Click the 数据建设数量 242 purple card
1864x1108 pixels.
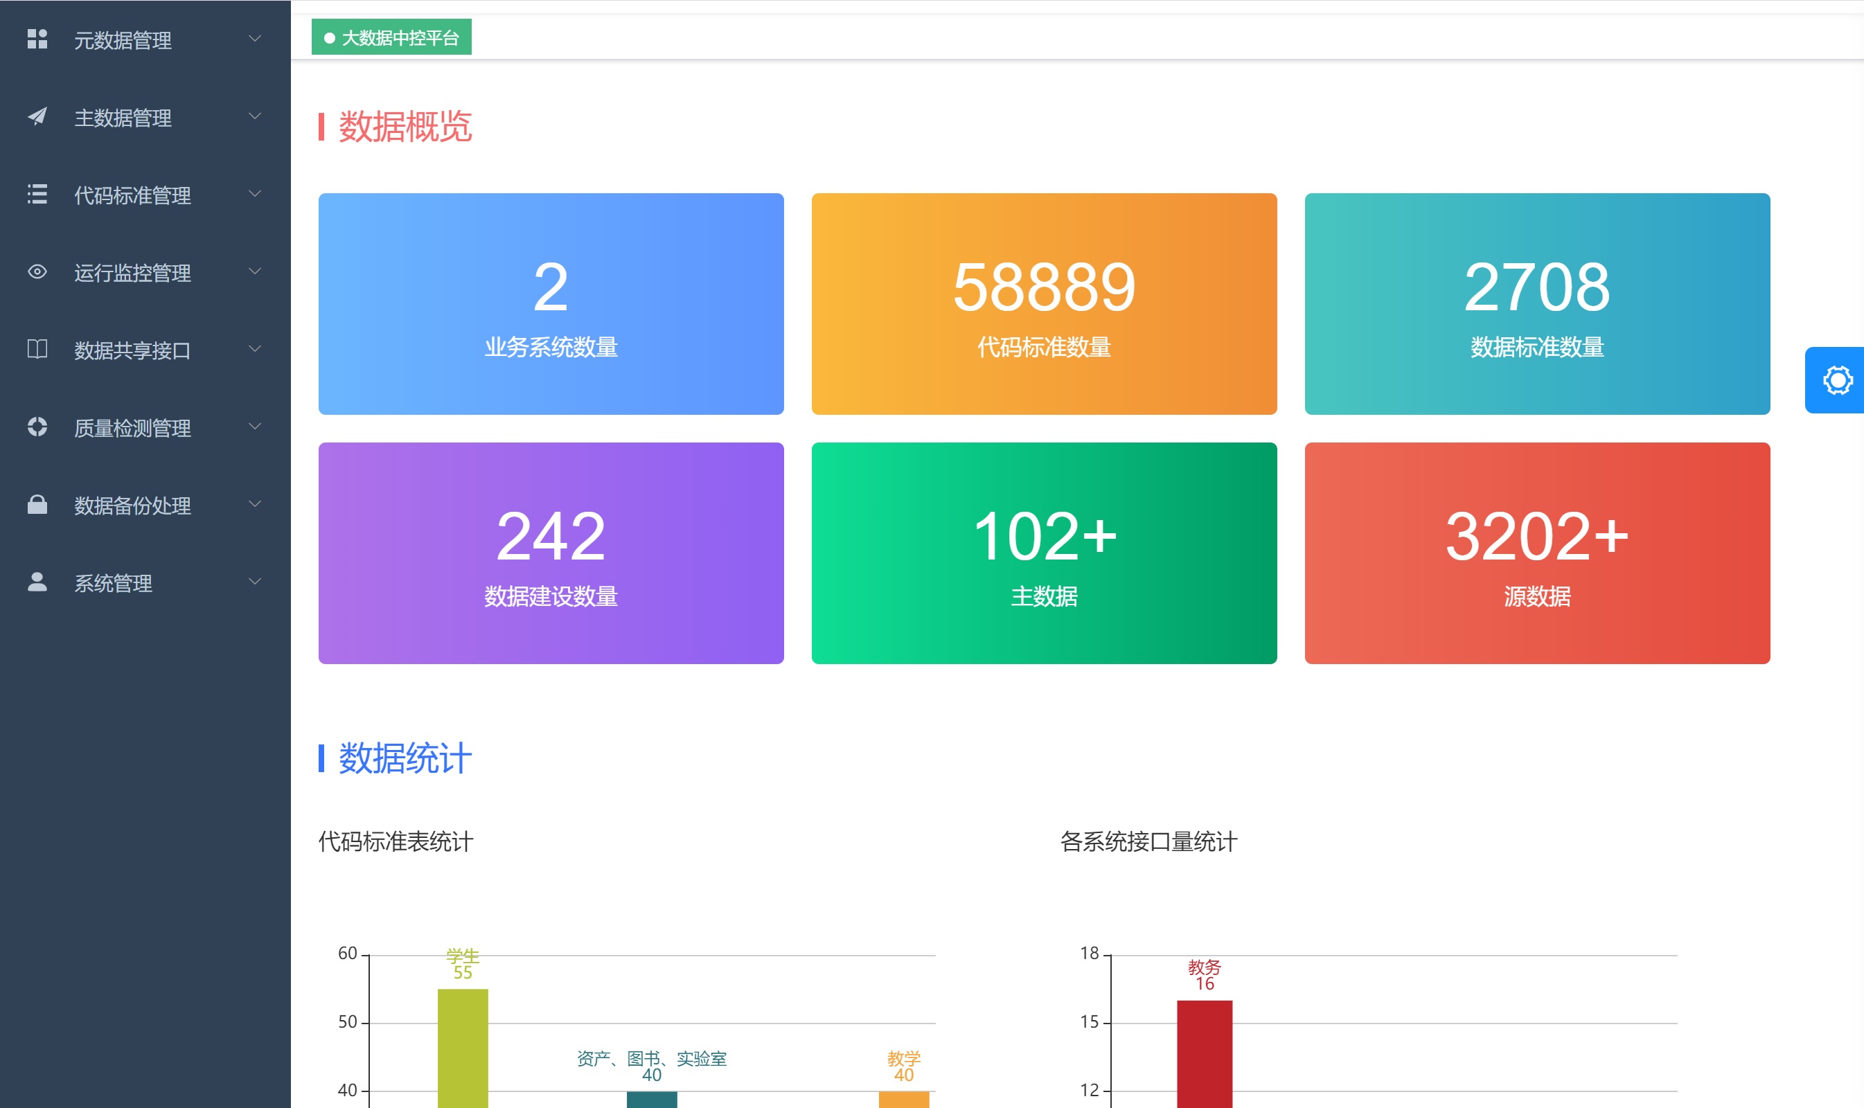(551, 553)
